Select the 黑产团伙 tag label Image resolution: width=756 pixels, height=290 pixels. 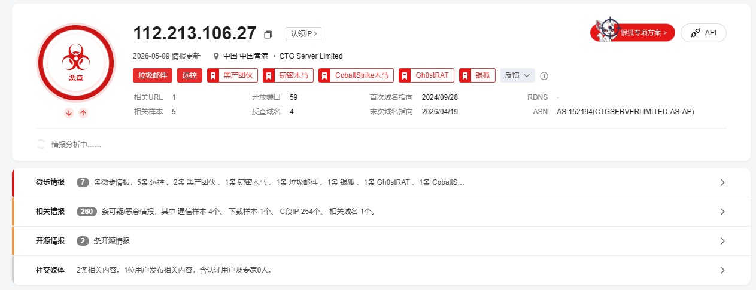pyautogui.click(x=238, y=75)
